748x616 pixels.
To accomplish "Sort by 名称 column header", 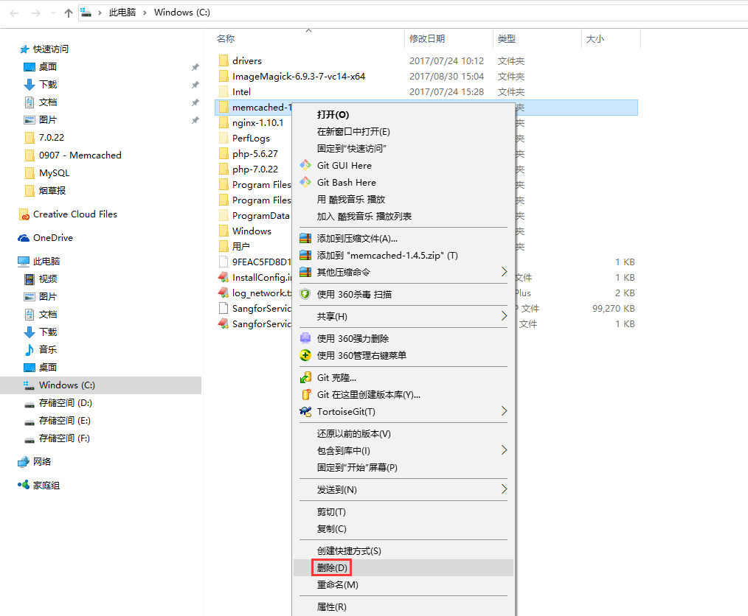I will 226,38.
